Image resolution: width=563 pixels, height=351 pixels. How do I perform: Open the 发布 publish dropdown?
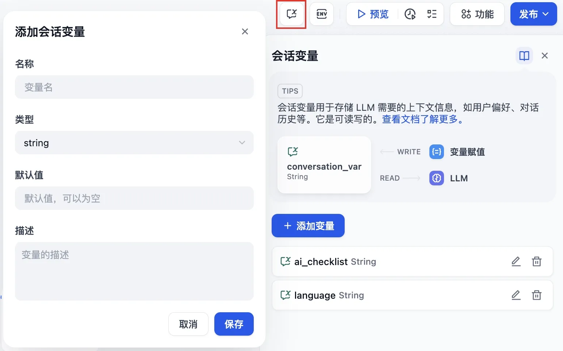[533, 14]
